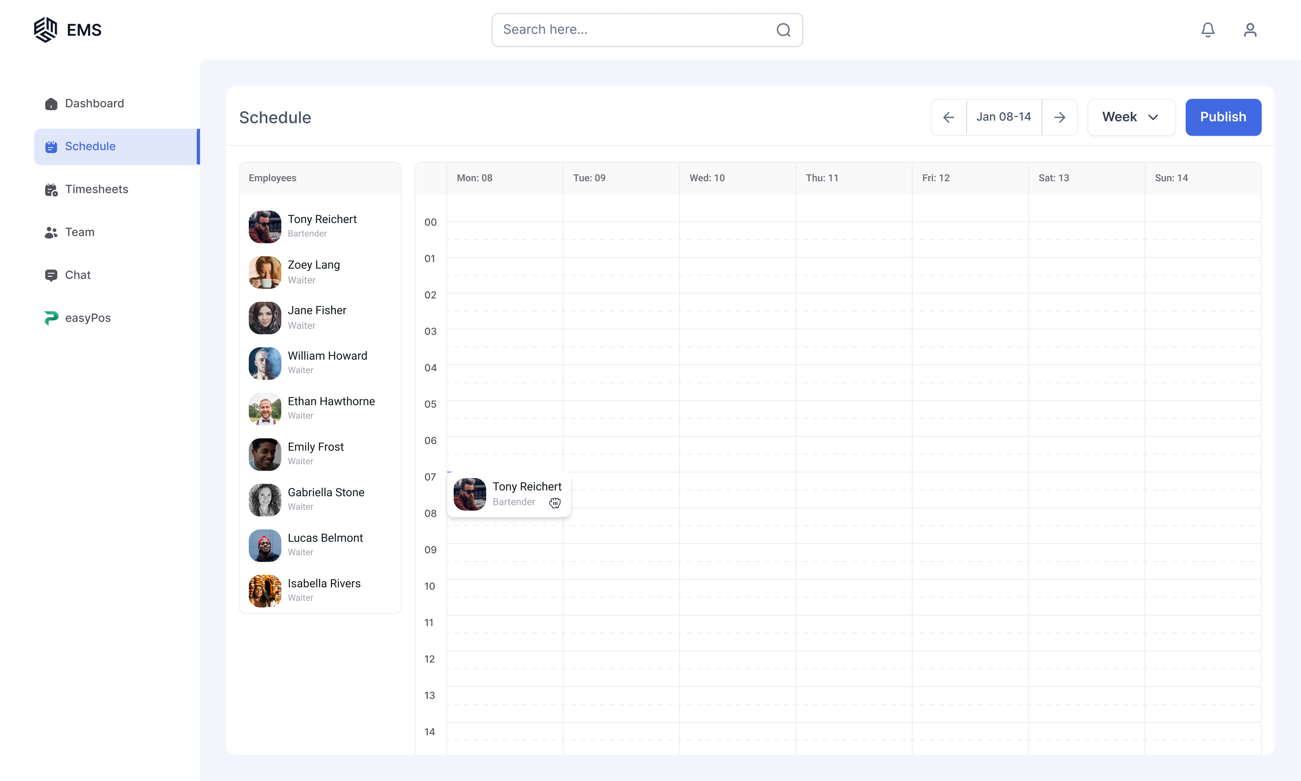
Task: Select Tony Reichert avatar in employee list
Action: (265, 227)
